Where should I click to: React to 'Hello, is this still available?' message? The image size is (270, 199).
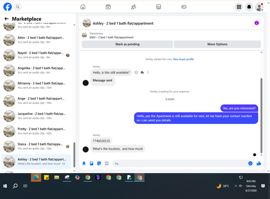(x=136, y=72)
